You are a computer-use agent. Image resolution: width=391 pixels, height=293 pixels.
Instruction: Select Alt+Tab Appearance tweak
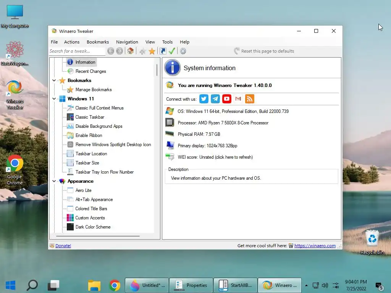tap(94, 200)
